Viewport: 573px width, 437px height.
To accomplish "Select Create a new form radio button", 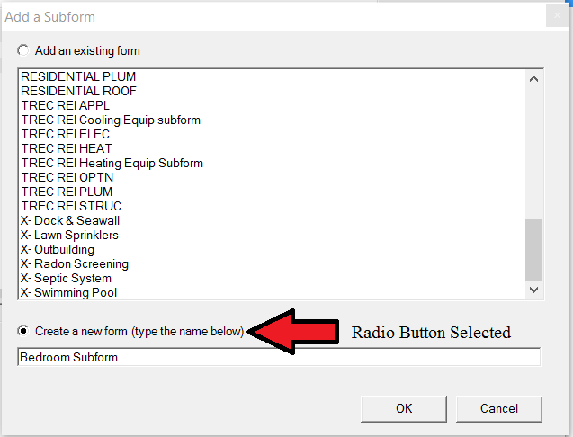I will pyautogui.click(x=23, y=331).
